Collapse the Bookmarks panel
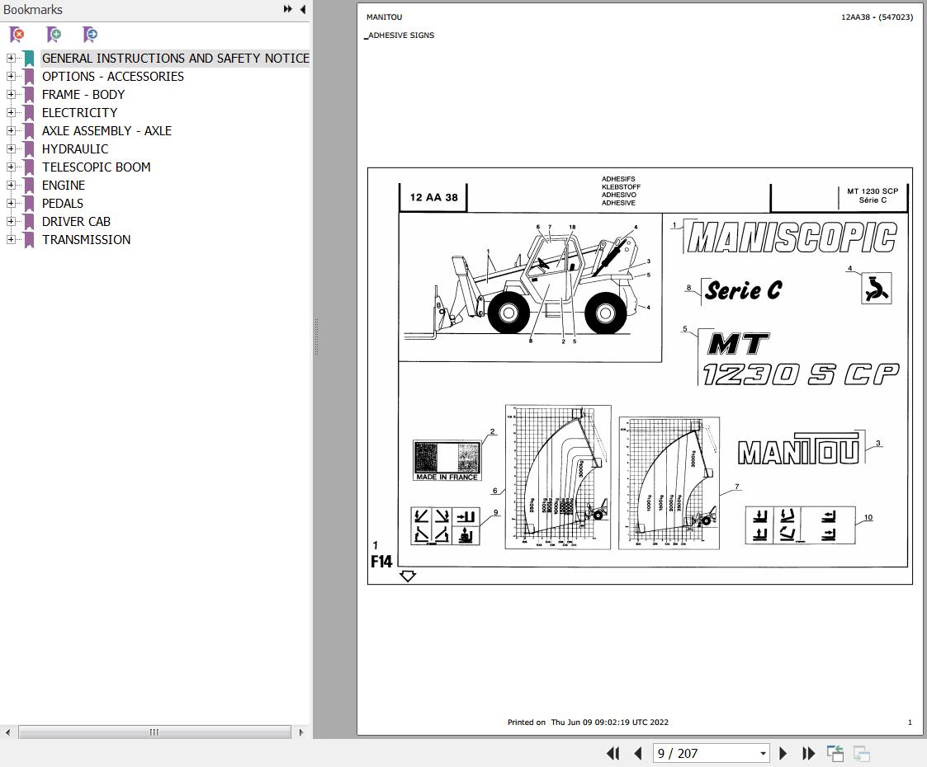The image size is (927, 767). tap(302, 9)
